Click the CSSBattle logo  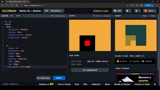point(9,11)
